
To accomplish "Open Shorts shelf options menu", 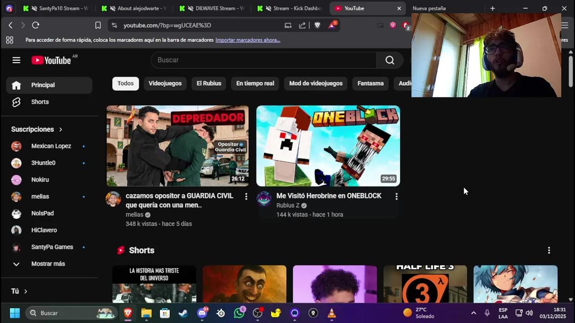I will click(x=548, y=250).
